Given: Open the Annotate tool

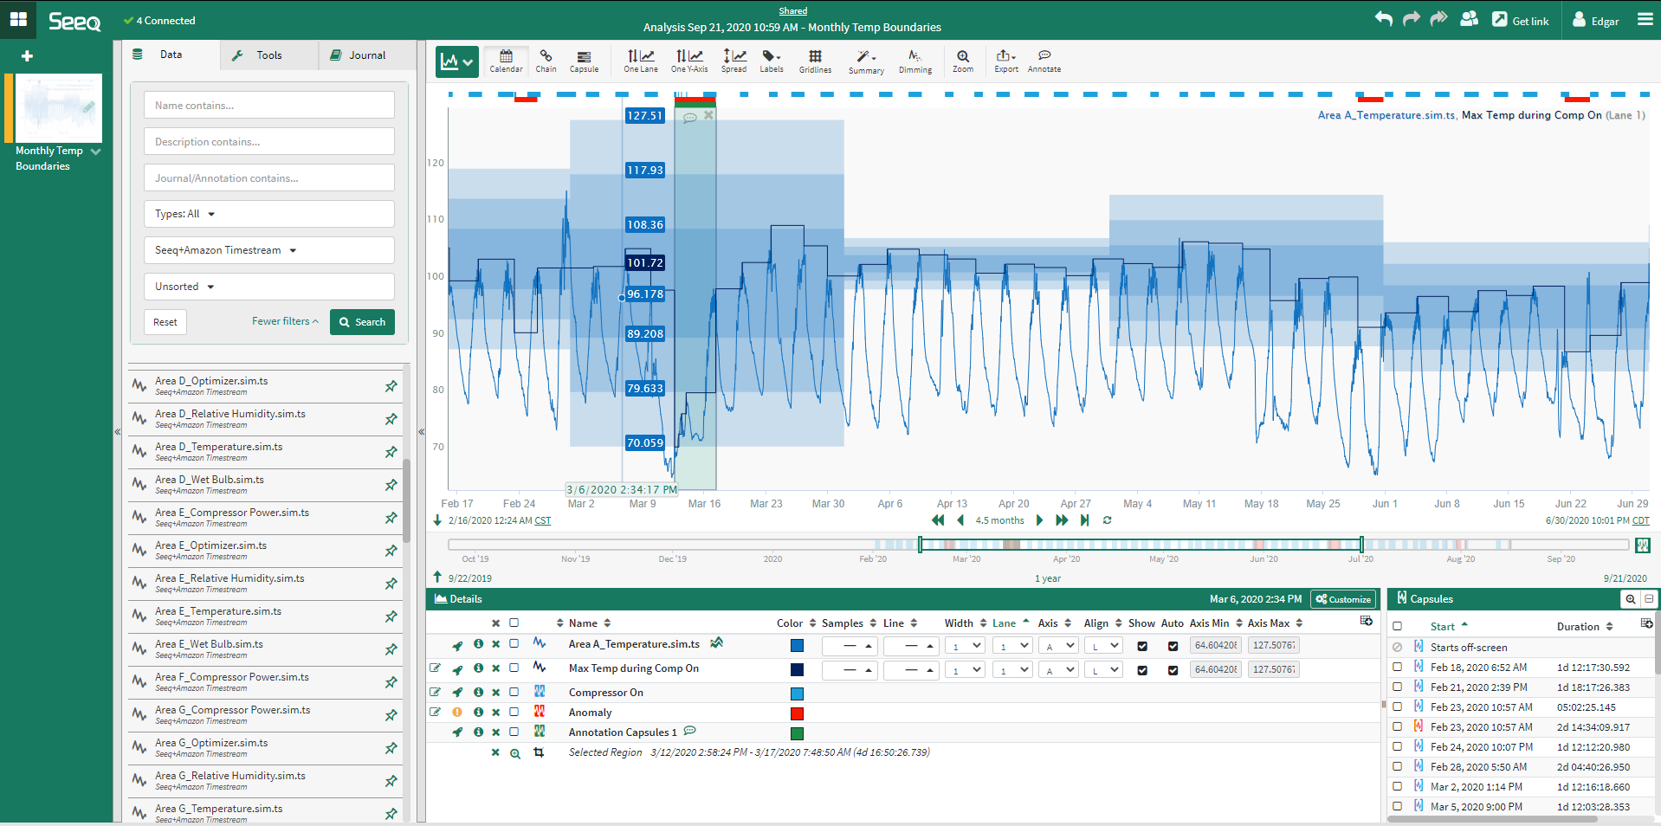Looking at the screenshot, I should point(1044,61).
